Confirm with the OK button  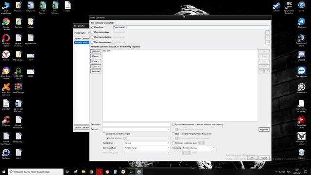252,157
